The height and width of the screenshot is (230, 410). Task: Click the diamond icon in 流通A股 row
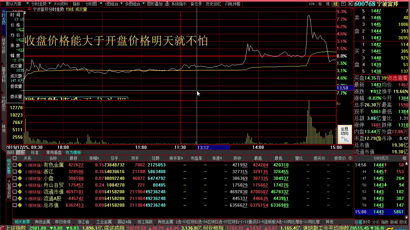20,199
